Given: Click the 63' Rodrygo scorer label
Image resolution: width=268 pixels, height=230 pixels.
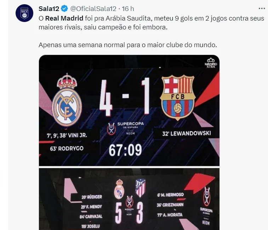Looking at the screenshot, I should [67, 148].
